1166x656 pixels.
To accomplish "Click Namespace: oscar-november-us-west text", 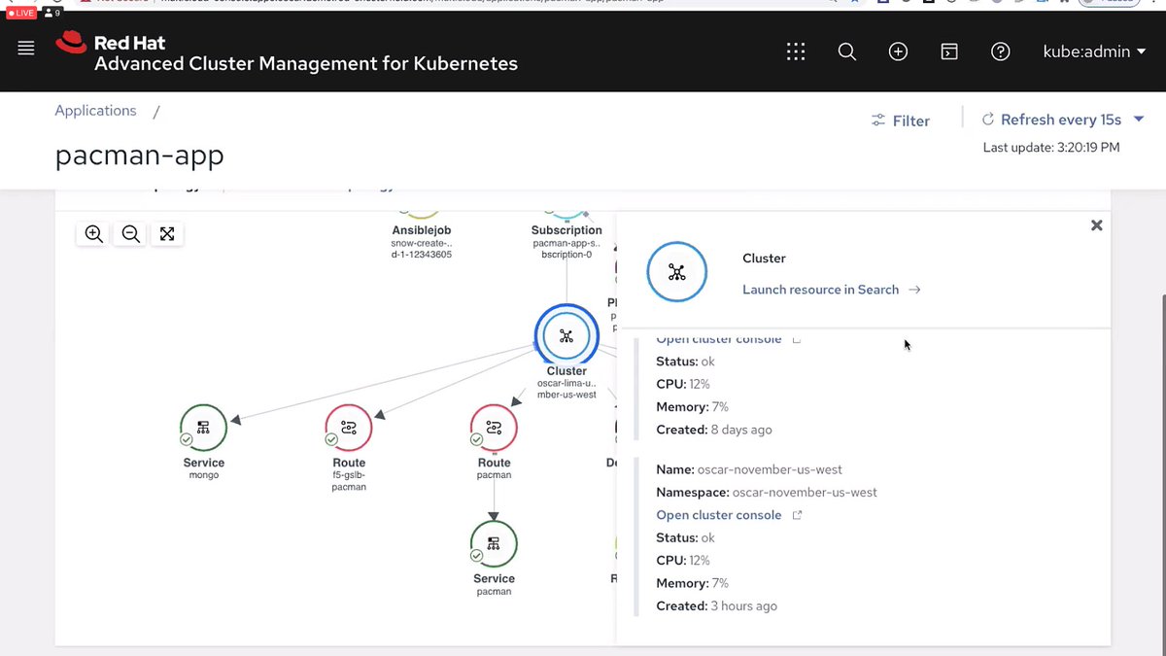I will 767,493.
